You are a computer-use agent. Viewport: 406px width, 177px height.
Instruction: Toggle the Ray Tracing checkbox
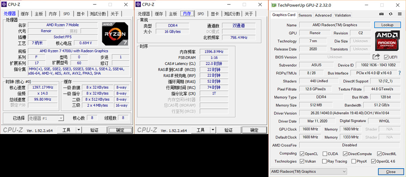tap(324, 161)
